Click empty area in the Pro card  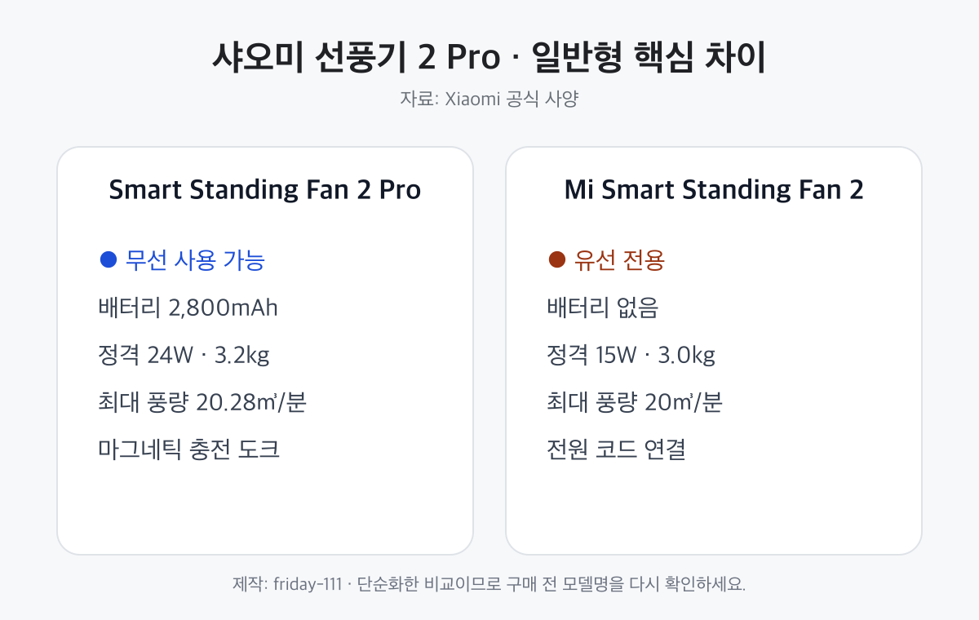265,510
